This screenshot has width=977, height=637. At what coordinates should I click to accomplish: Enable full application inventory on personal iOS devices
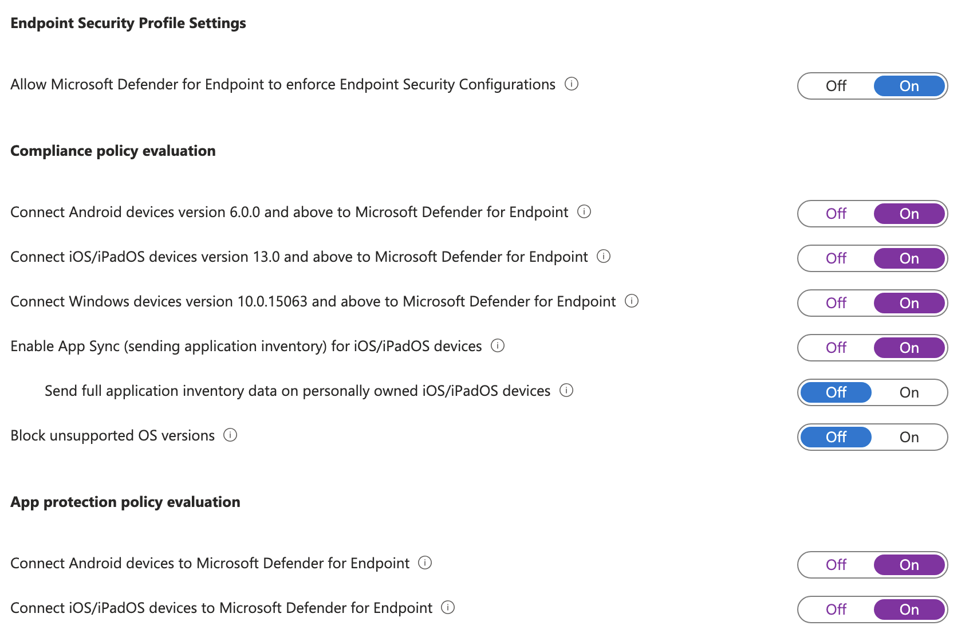pyautogui.click(x=909, y=392)
